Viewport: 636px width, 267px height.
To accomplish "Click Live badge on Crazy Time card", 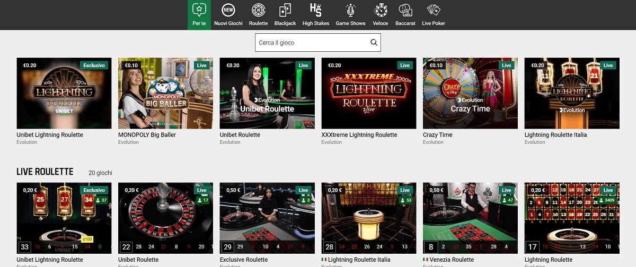I will point(507,66).
